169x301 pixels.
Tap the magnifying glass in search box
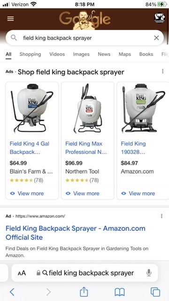point(14,38)
